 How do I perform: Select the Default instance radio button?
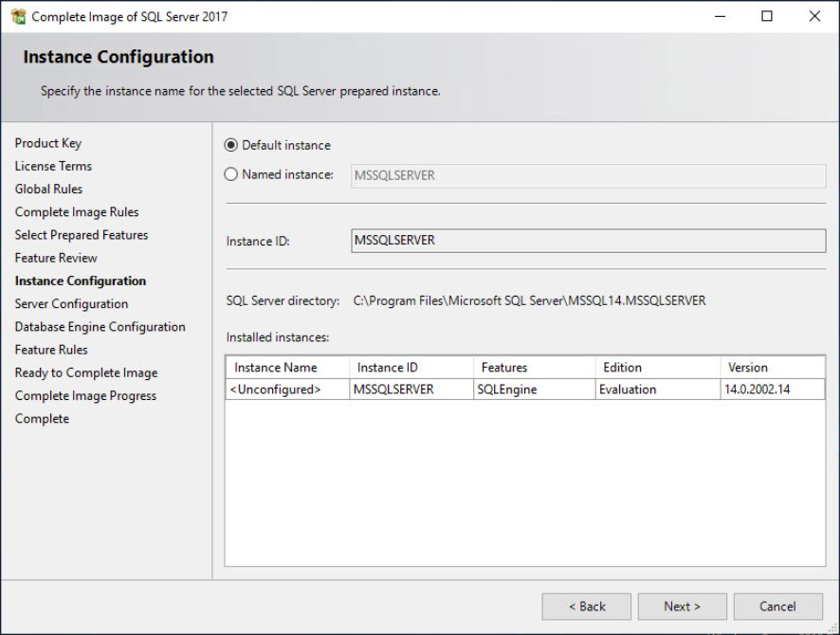click(231, 145)
